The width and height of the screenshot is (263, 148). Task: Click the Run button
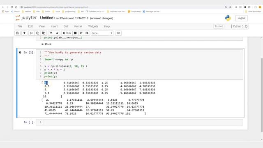tap(67, 33)
